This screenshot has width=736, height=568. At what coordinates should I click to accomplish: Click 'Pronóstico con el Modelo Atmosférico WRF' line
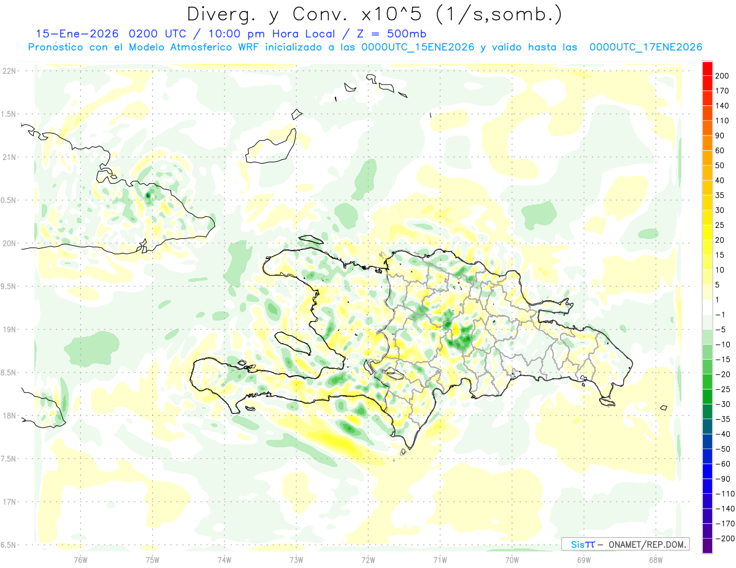[145, 47]
